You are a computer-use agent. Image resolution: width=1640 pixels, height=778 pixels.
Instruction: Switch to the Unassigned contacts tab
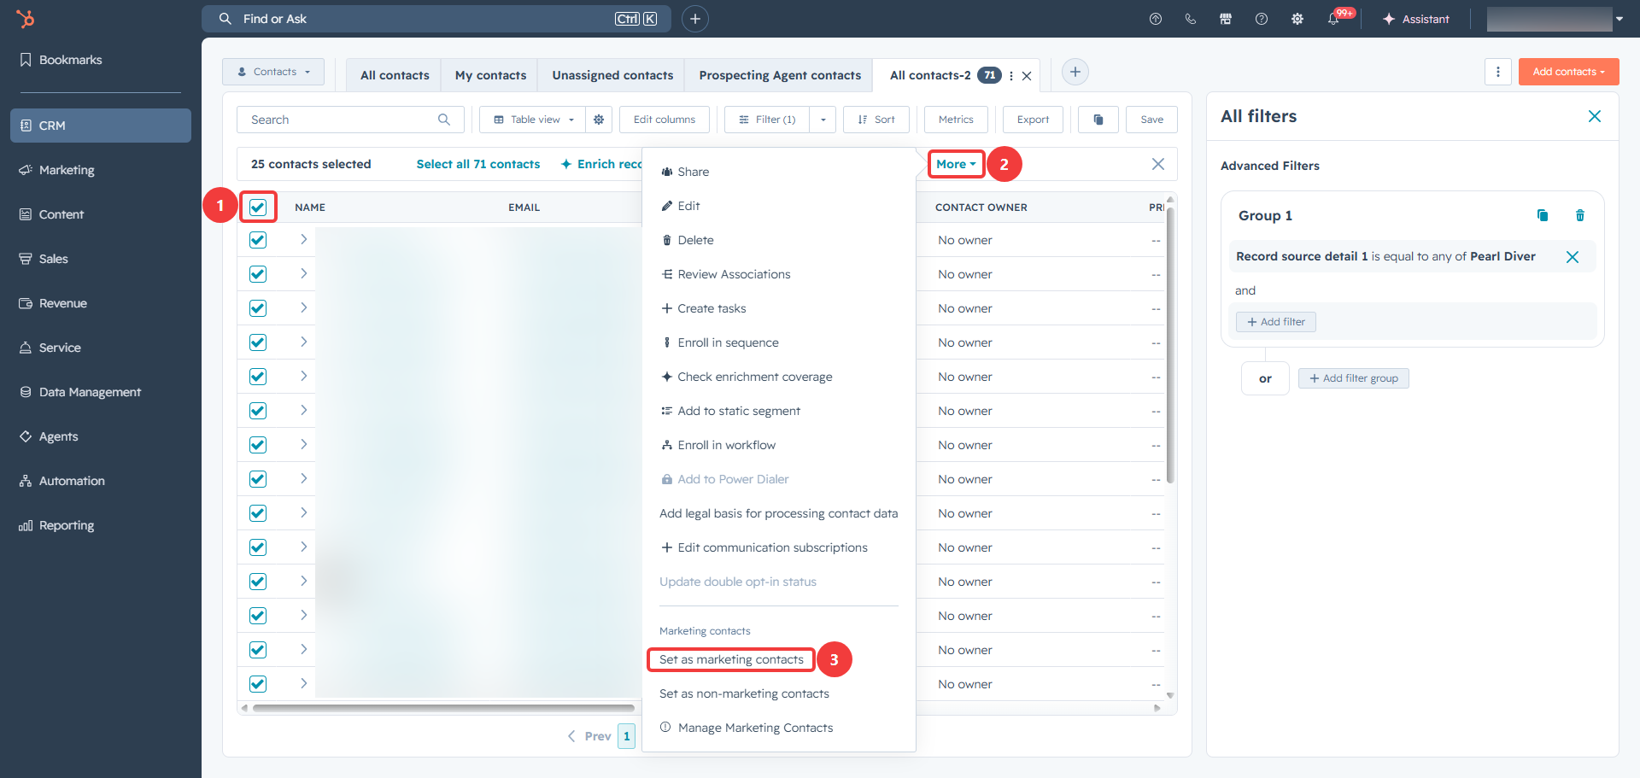pyautogui.click(x=612, y=75)
